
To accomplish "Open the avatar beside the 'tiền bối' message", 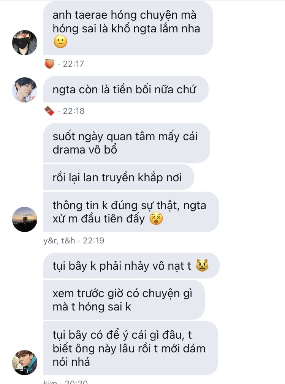I will [x=25, y=90].
